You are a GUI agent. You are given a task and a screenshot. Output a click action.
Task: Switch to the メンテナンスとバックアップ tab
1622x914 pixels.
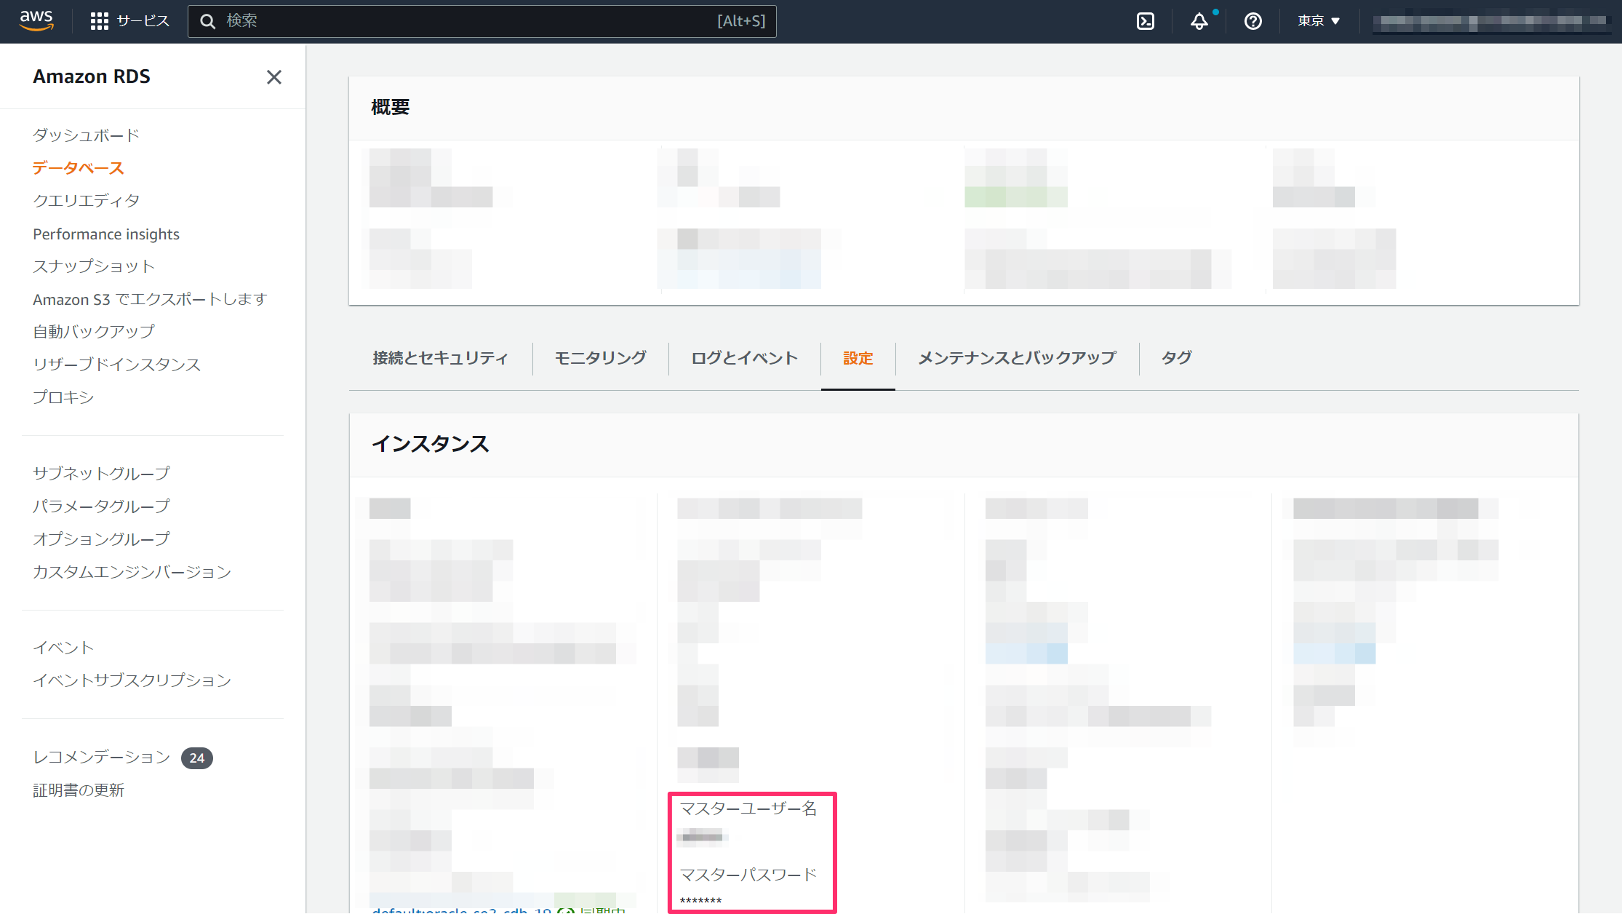pyautogui.click(x=1017, y=358)
